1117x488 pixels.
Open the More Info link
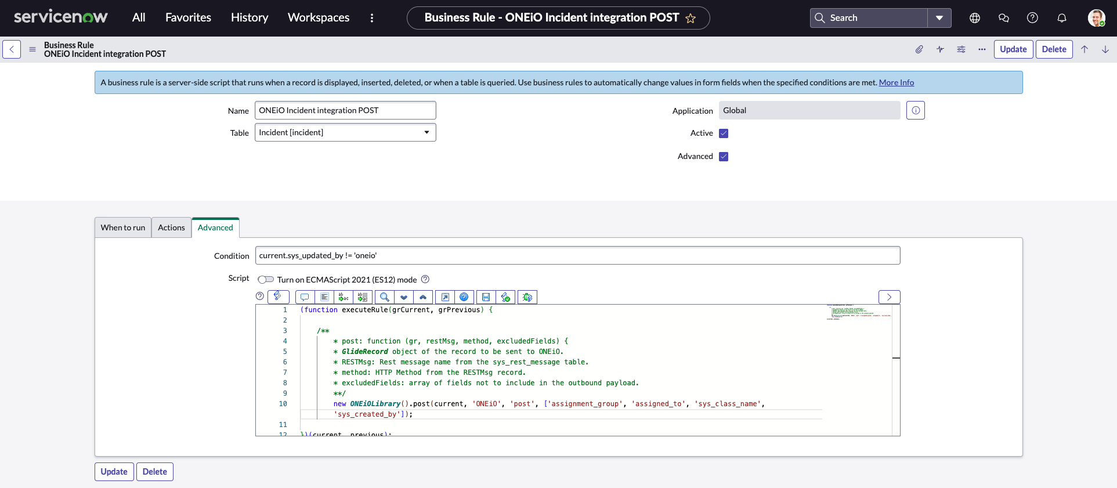pos(896,82)
